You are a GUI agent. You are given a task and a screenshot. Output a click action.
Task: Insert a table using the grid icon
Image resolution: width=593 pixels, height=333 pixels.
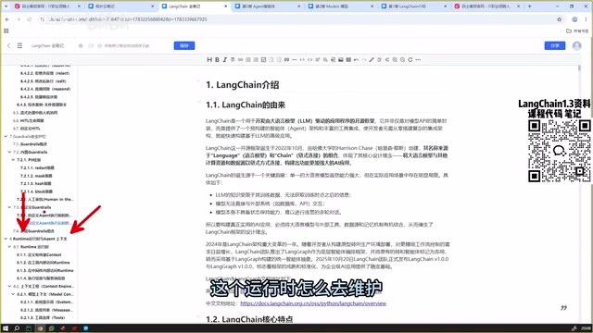pos(348,59)
